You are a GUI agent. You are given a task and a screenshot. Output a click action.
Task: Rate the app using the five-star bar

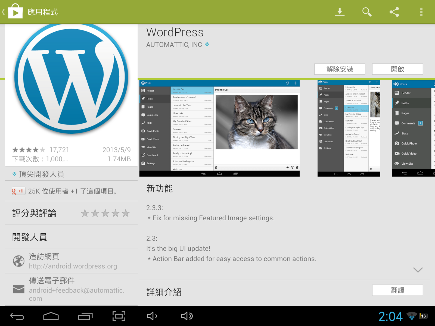point(105,213)
